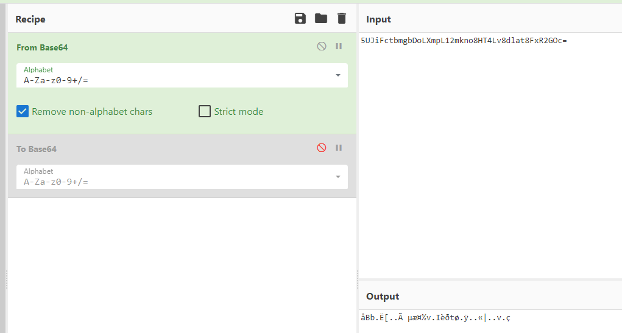Load a recipe using folder icon

point(321,18)
